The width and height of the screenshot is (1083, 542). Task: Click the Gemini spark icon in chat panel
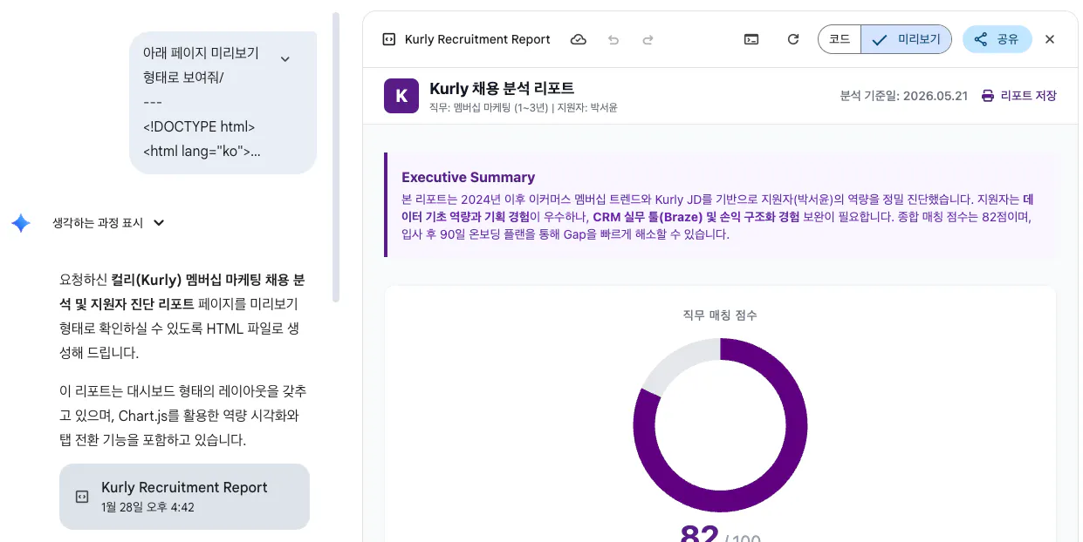(x=21, y=223)
